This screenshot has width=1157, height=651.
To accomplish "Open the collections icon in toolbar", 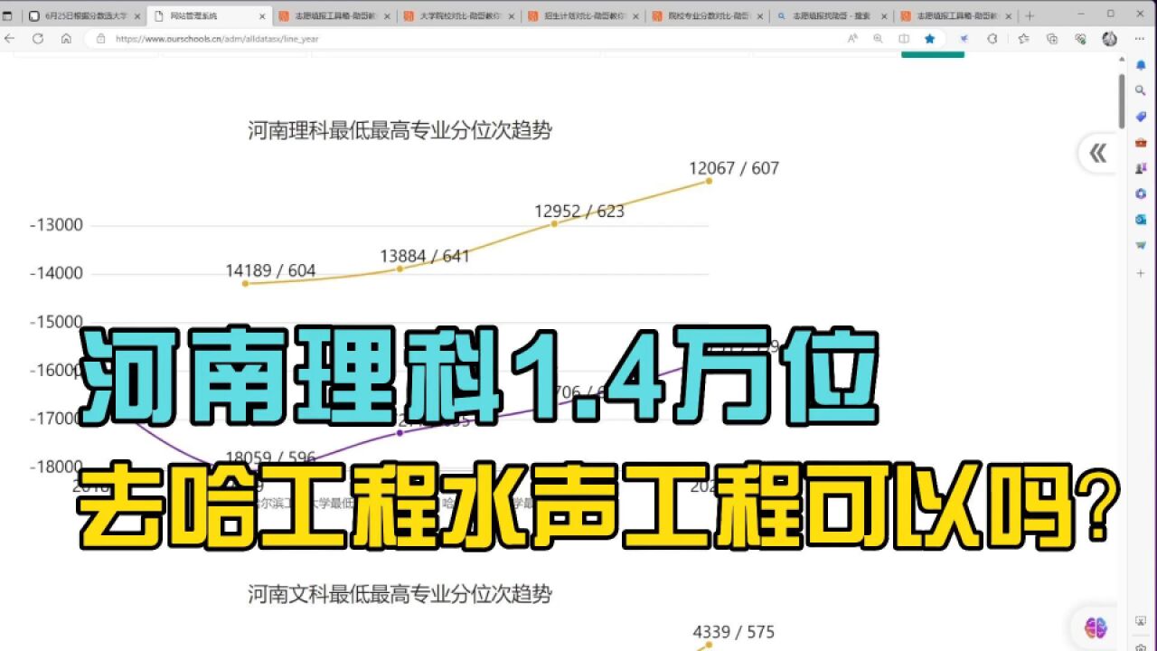I will [x=1052, y=39].
